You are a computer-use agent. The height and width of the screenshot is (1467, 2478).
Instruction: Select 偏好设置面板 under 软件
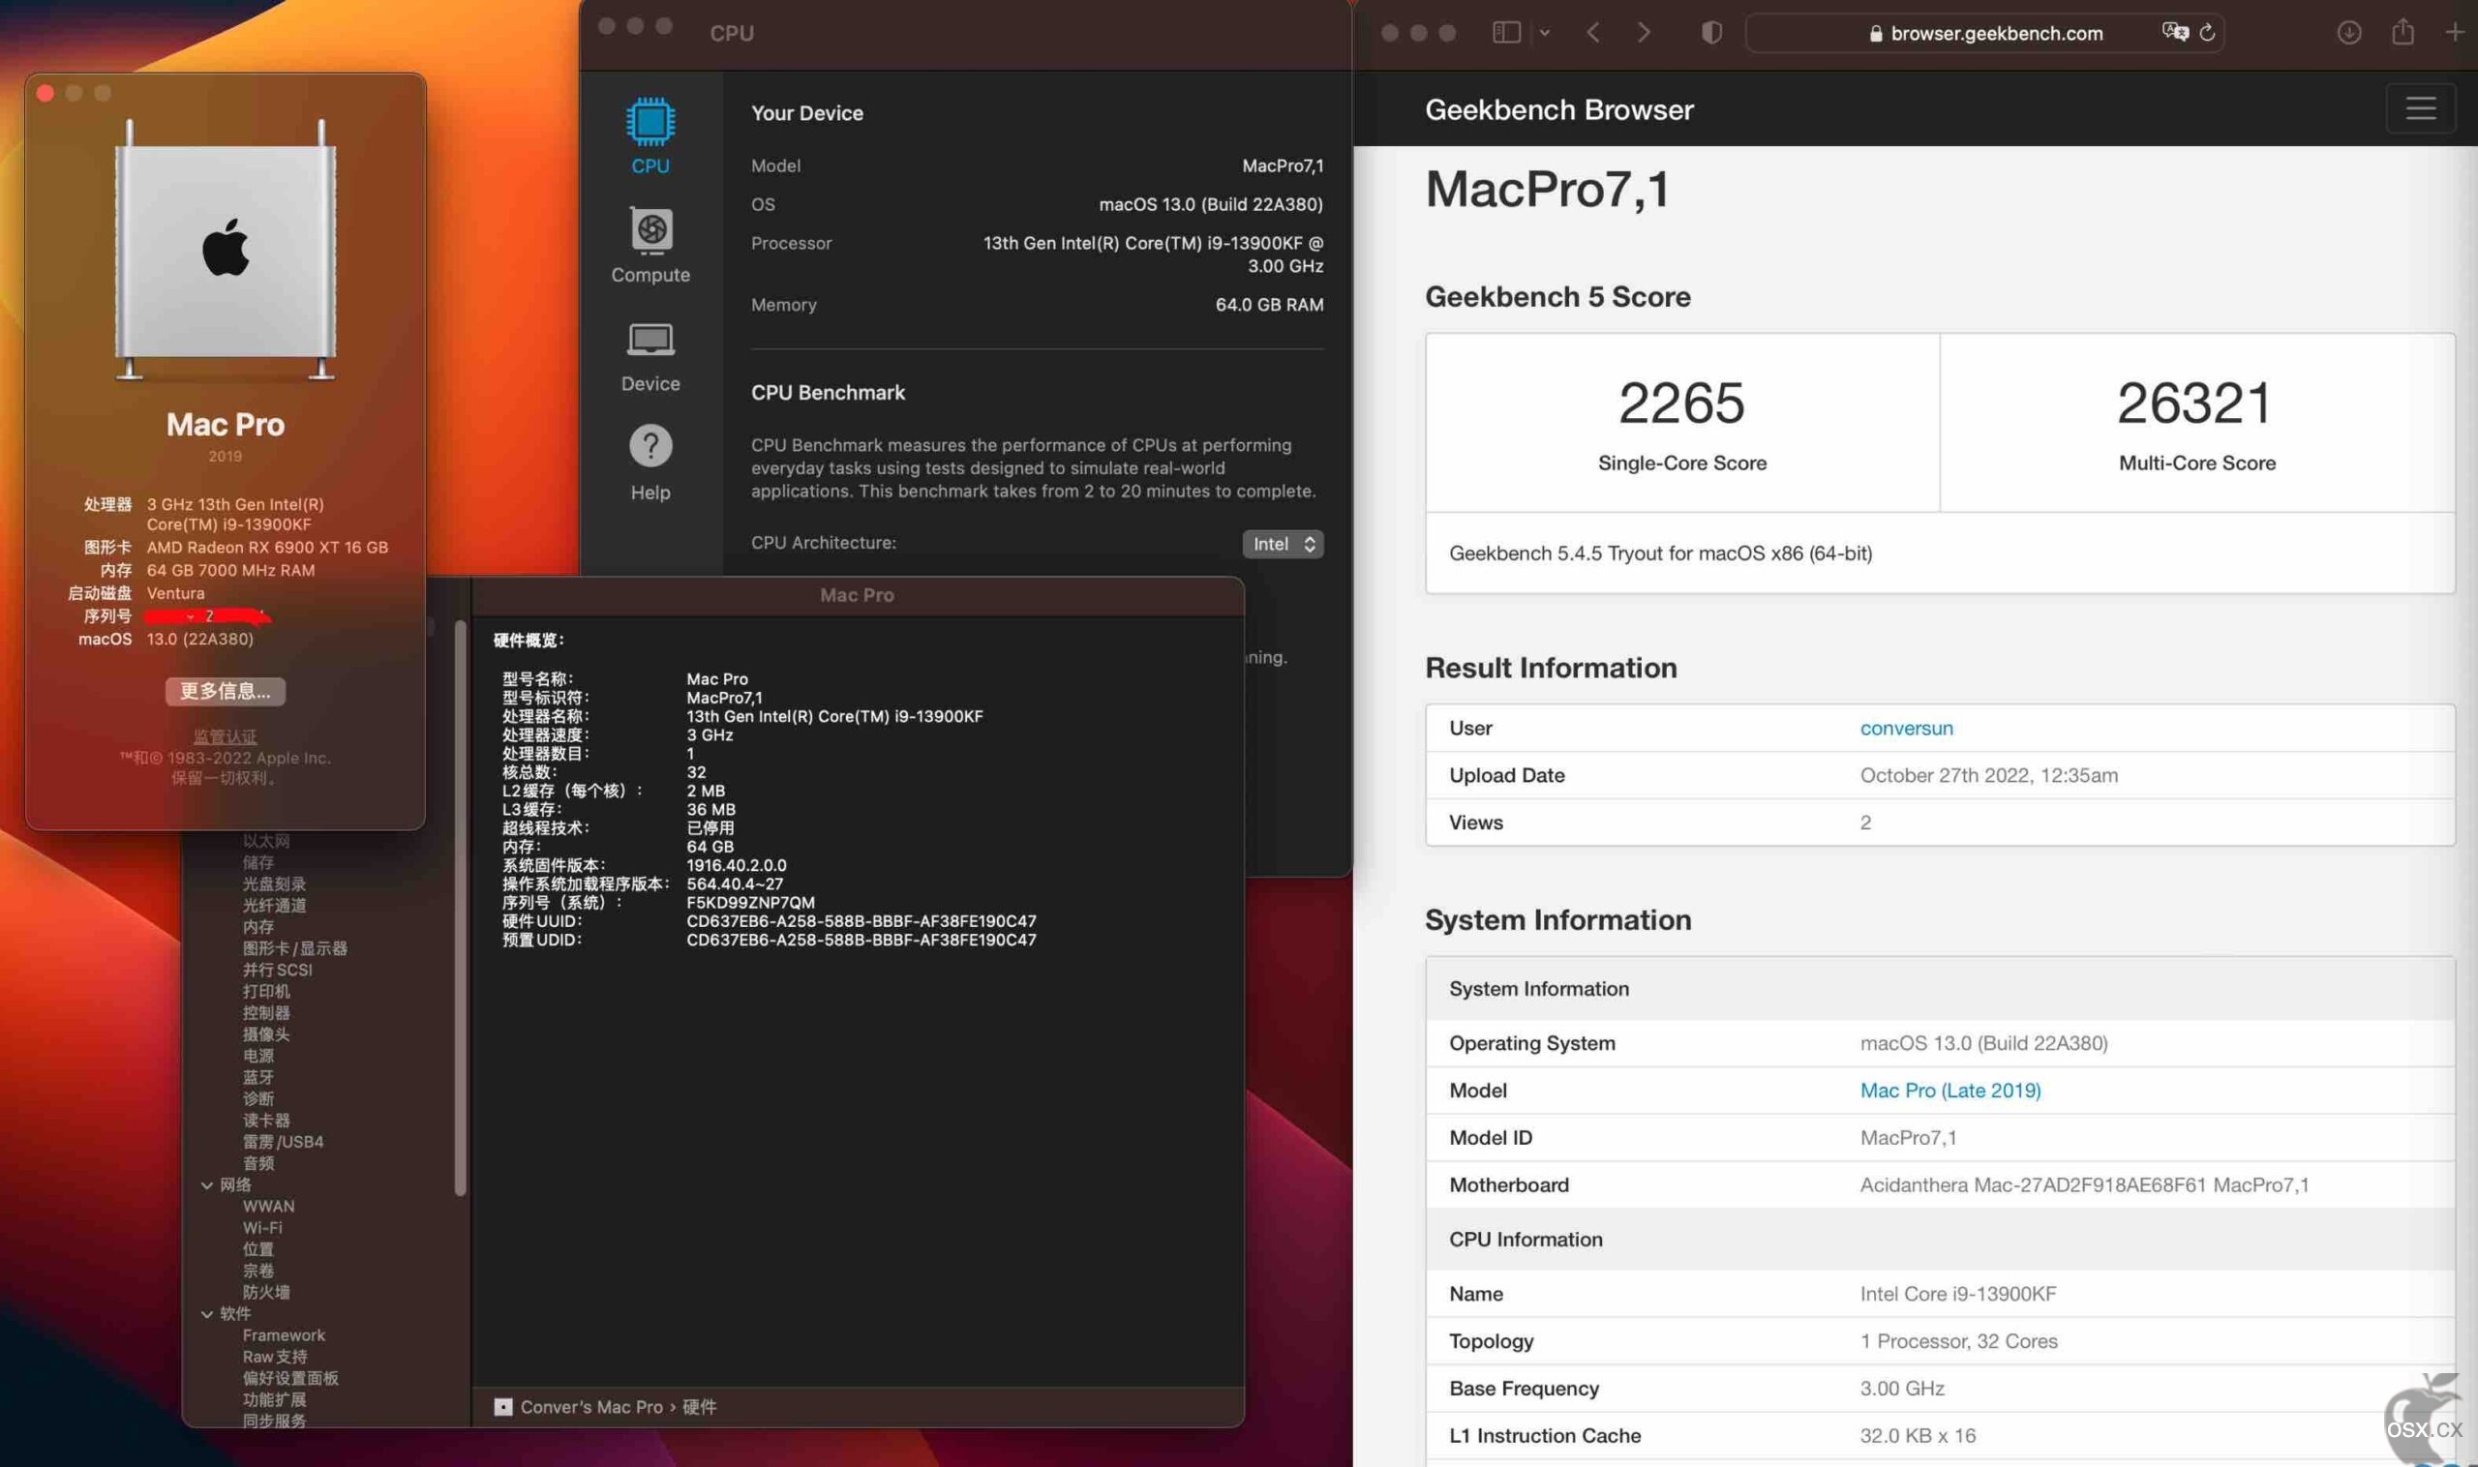[290, 1377]
